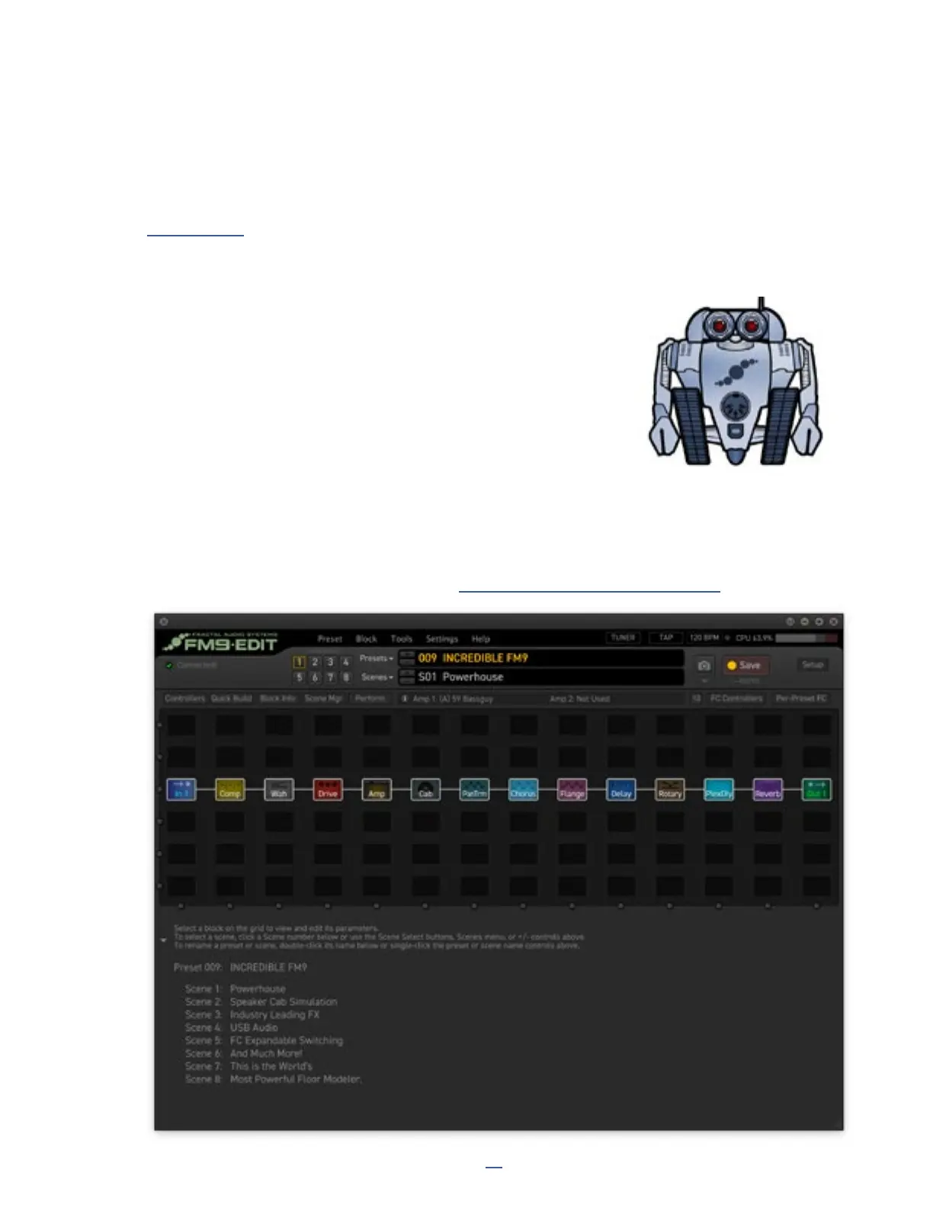Image resolution: width=933 pixels, height=1208 pixels.
Task: Expand the chevron below the camera icon
Action: point(704,680)
